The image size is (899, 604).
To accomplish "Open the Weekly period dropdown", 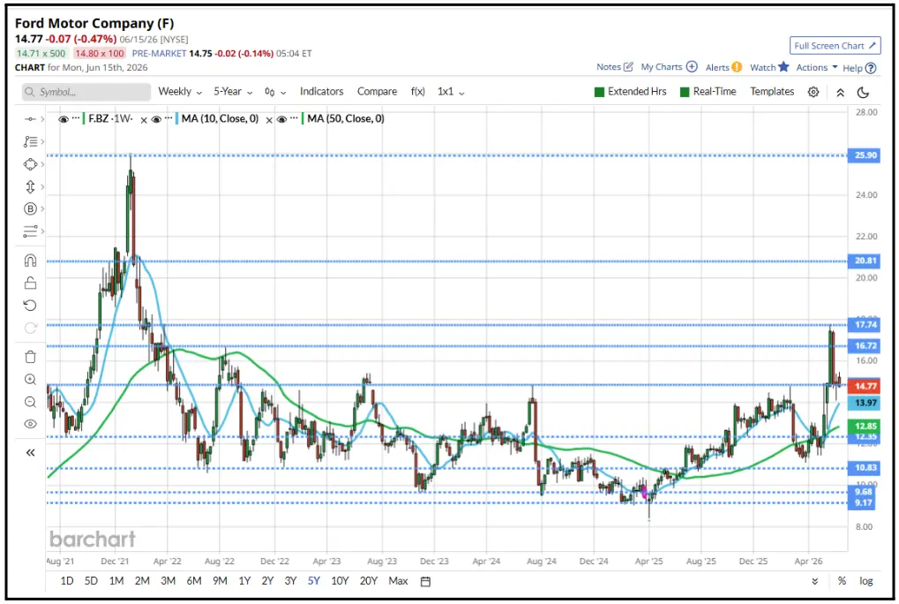I will pyautogui.click(x=180, y=92).
